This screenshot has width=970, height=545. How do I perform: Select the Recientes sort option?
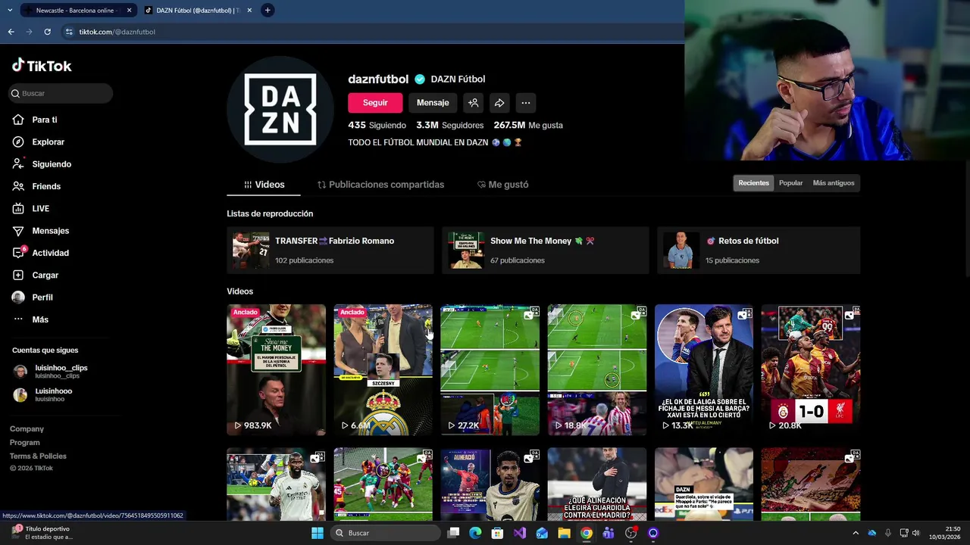point(753,183)
